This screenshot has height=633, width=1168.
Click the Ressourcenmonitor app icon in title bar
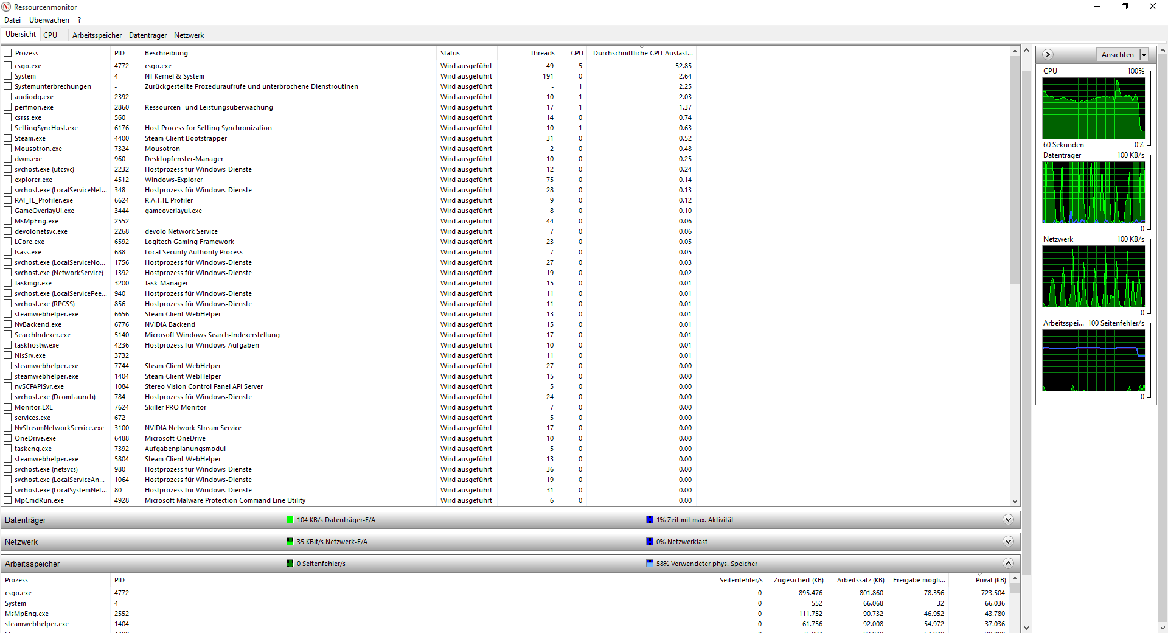click(6, 7)
